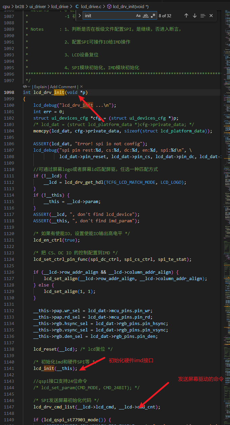Click the LCD_LOGO argument
The height and width of the screenshot is (425, 230).
[x=171, y=182]
